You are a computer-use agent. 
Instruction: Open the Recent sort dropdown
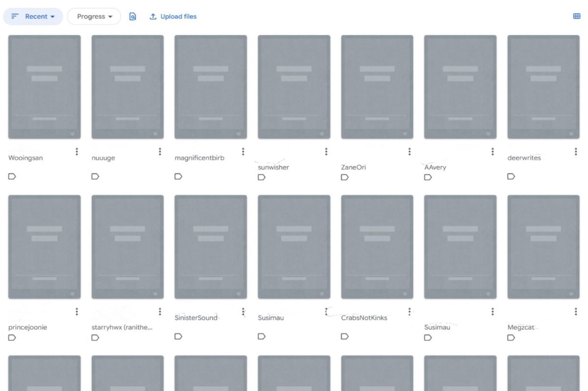[33, 16]
